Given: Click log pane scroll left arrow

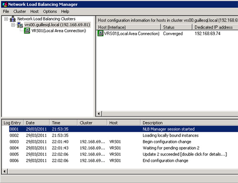Looking at the screenshot, I should click(5, 172).
